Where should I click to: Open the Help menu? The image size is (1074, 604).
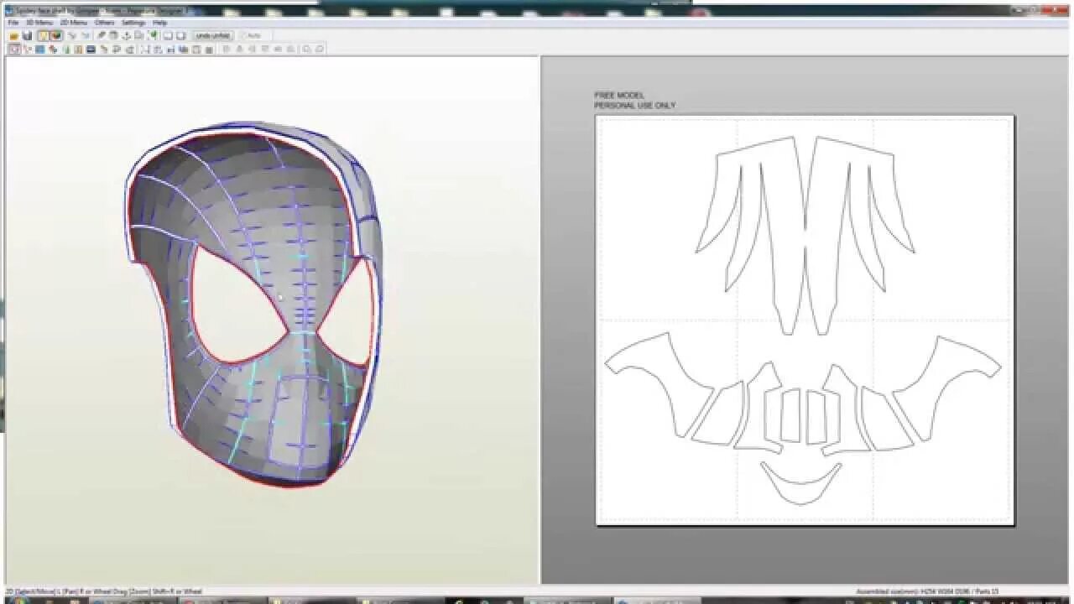tap(159, 23)
